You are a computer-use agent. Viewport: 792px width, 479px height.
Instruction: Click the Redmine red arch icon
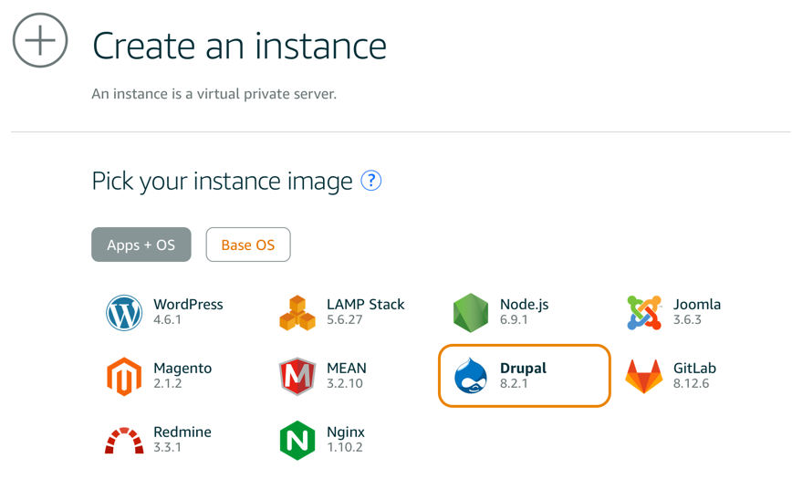point(124,441)
